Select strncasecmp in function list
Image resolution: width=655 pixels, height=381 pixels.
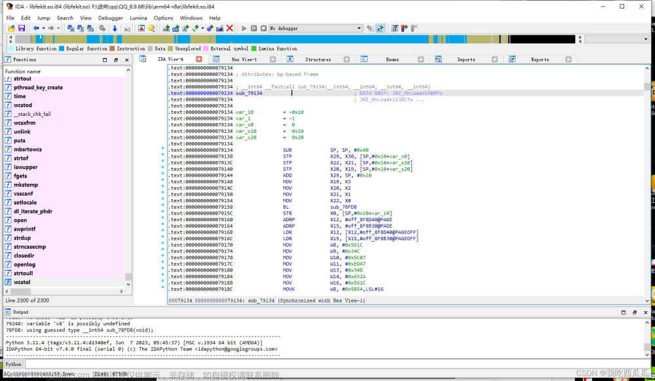[29, 247]
